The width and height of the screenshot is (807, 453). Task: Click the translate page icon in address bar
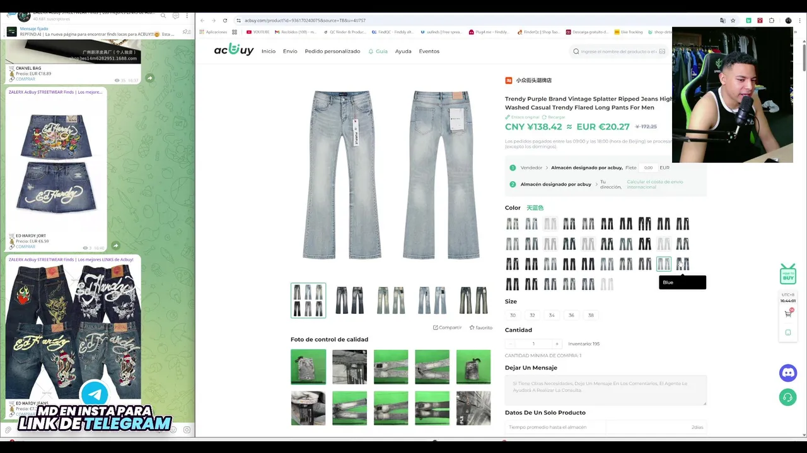click(x=723, y=20)
